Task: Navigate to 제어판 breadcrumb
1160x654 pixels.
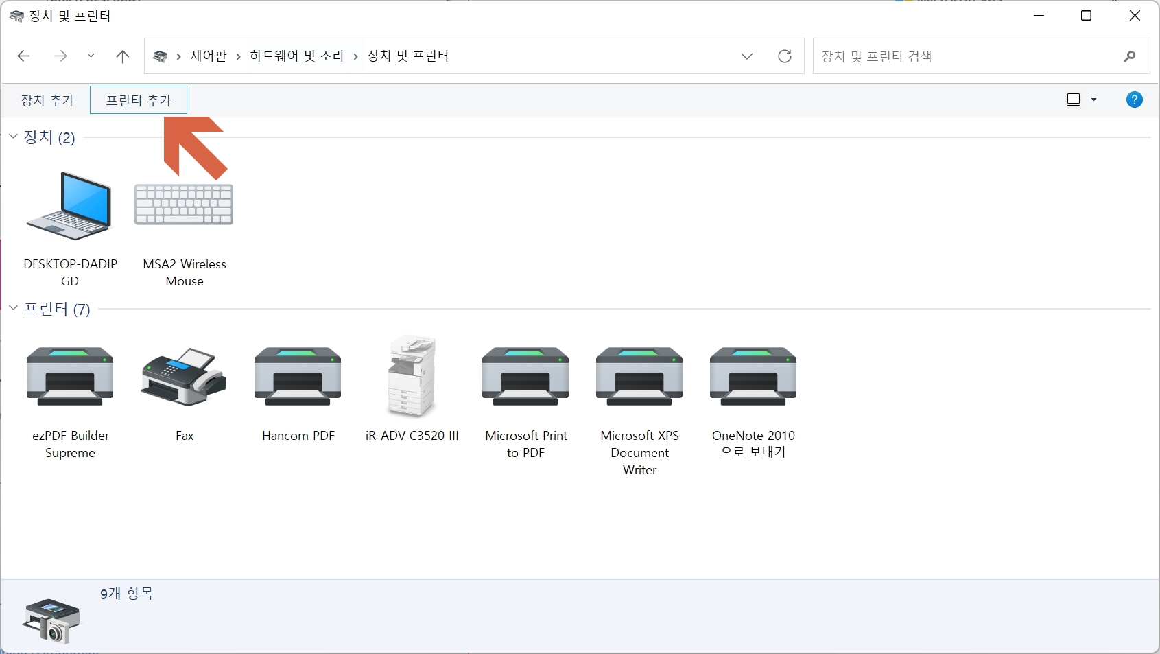Action: [x=209, y=56]
